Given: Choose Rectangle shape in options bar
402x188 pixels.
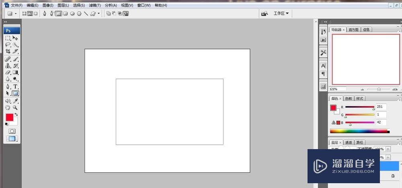Looking at the screenshot, I should click(x=59, y=14).
